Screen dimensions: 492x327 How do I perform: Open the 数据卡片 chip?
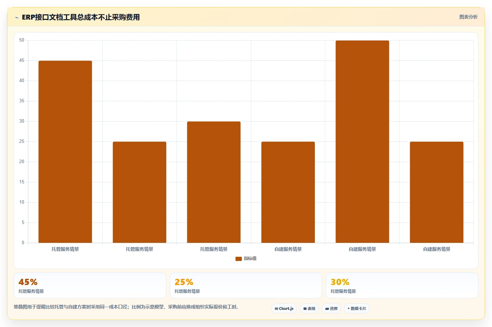[x=357, y=308]
